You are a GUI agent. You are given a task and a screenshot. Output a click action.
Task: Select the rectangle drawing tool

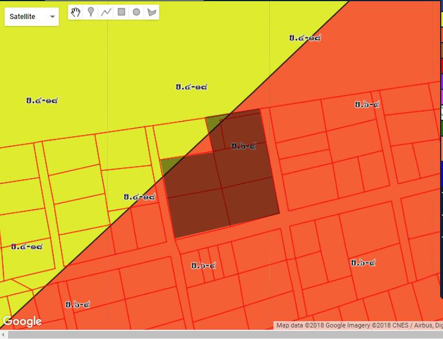point(121,12)
